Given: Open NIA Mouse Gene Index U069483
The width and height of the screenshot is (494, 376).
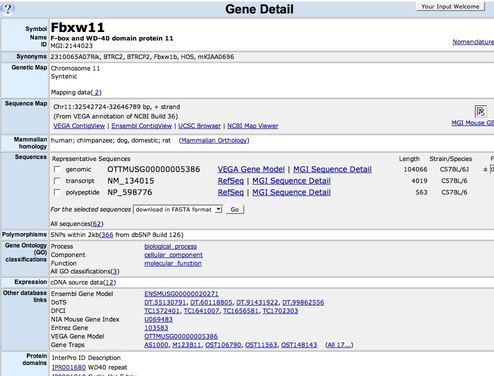Looking at the screenshot, I should pyautogui.click(x=158, y=319).
